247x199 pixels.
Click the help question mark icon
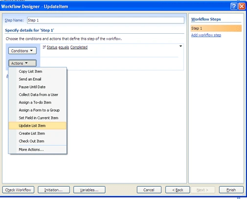point(234,6)
